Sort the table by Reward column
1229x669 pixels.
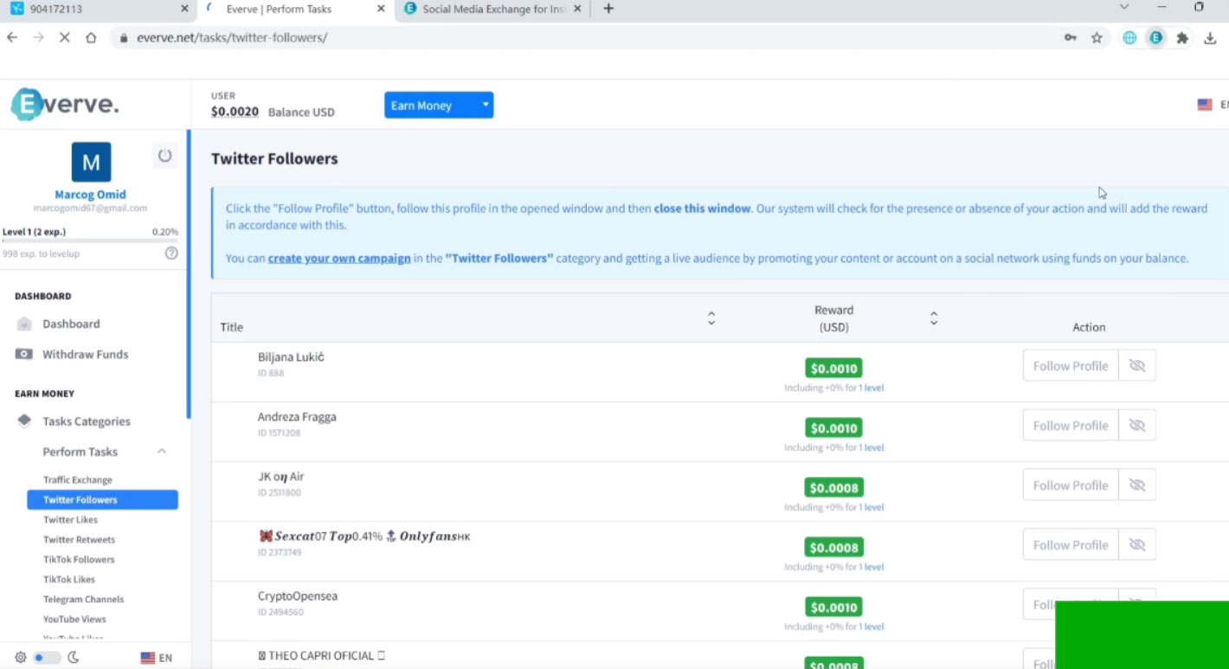[x=934, y=318]
